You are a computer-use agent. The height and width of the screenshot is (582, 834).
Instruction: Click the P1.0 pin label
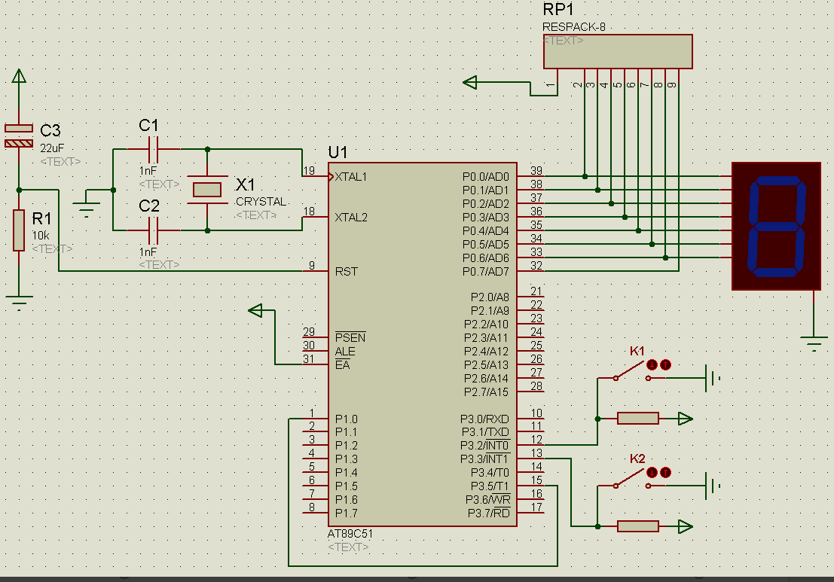tap(347, 419)
